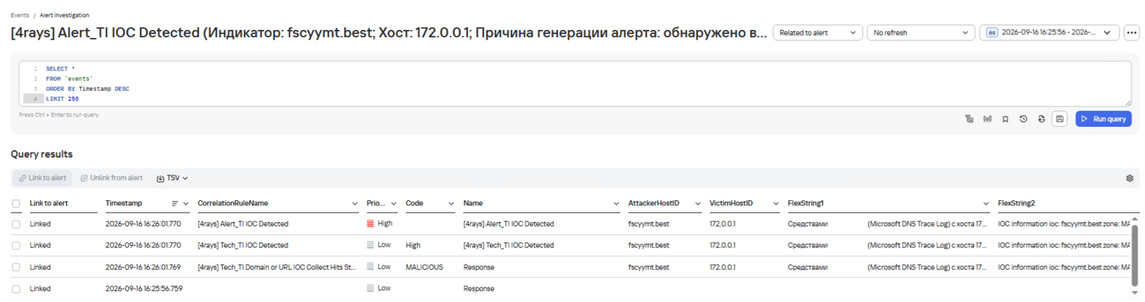The image size is (1145, 302).
Task: Click the "LIMIT 250" query line
Action: coord(62,99)
